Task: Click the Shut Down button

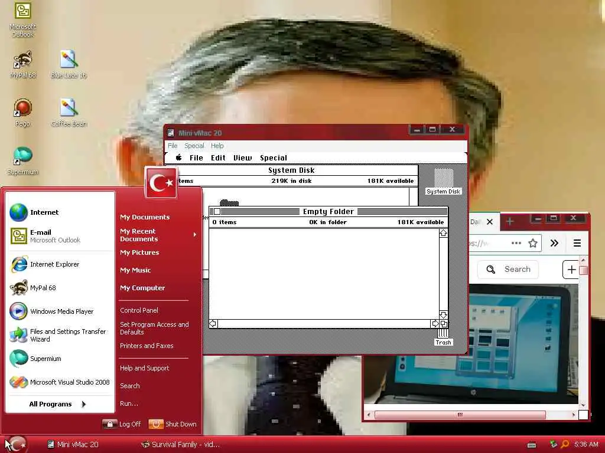Action: click(x=173, y=424)
